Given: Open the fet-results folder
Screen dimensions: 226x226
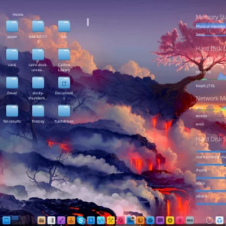Looking at the screenshot, I should [x=12, y=111].
